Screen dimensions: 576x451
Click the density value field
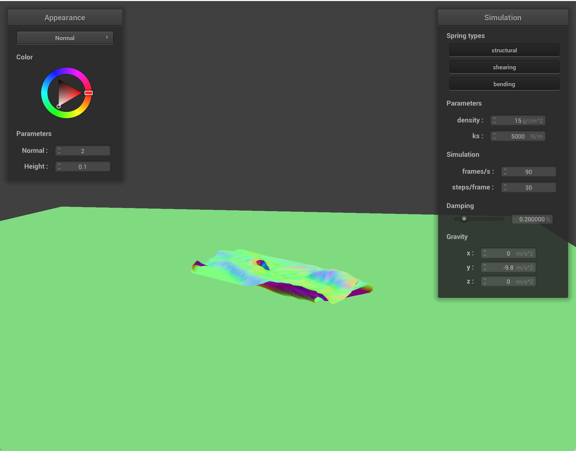pos(518,120)
